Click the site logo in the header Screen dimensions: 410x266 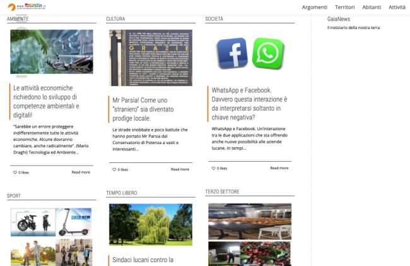tap(27, 6)
